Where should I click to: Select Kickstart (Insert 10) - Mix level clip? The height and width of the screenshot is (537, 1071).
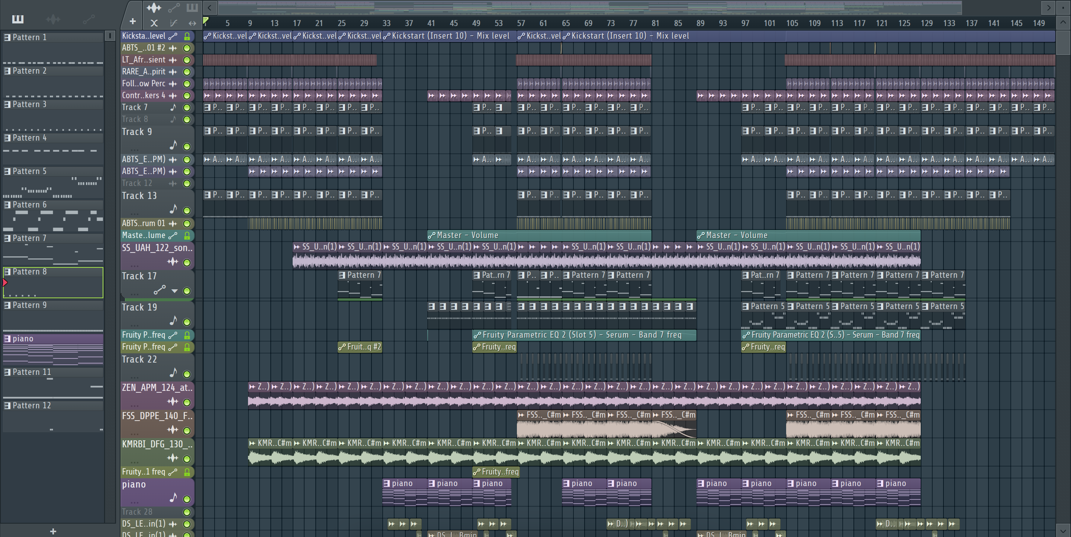(x=450, y=36)
